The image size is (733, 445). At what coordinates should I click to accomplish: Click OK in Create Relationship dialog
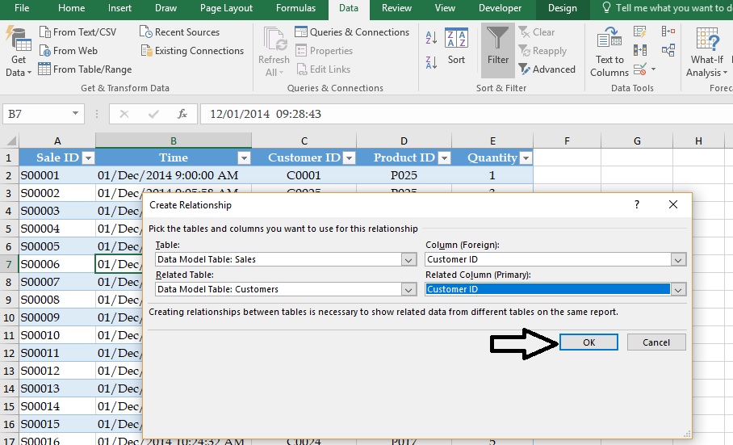(589, 342)
